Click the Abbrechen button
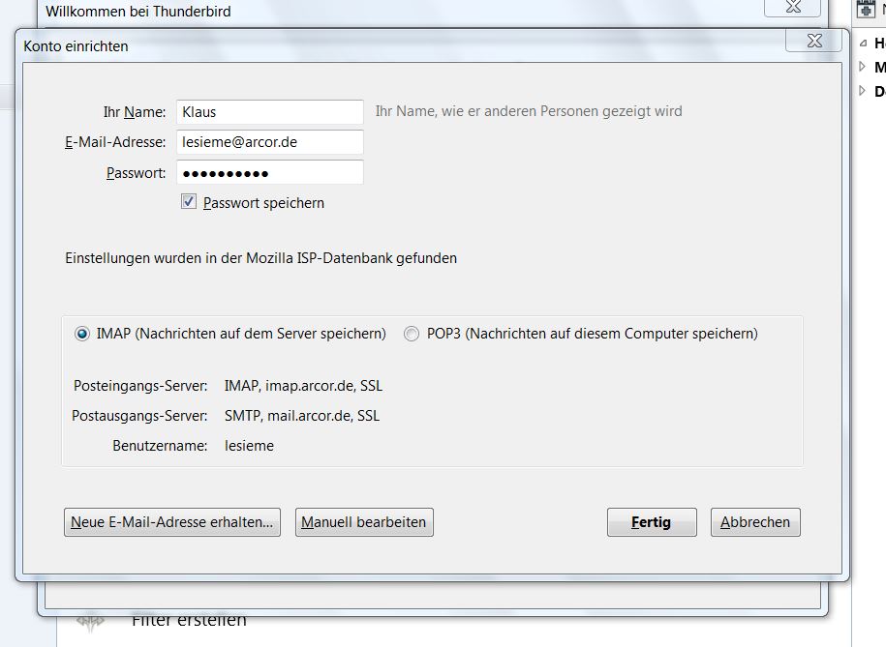The image size is (886, 647). point(755,522)
